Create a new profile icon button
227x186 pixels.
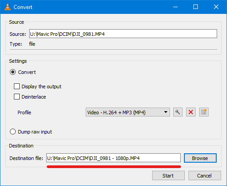click(204, 112)
